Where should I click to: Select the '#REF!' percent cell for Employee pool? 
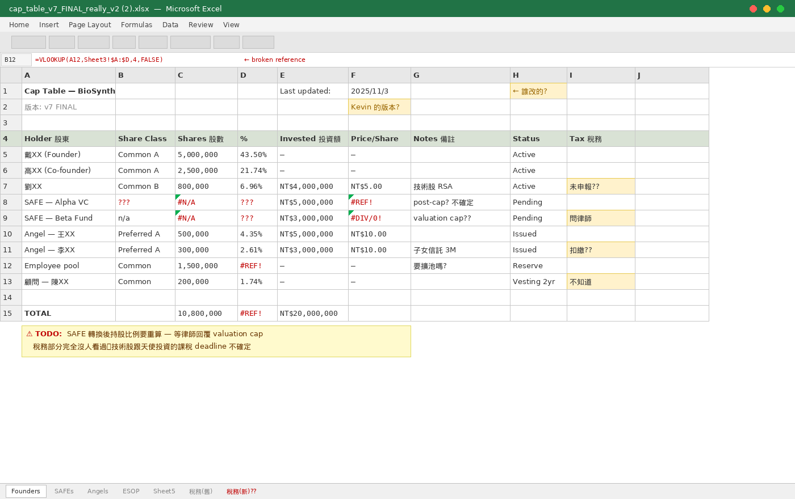258,266
